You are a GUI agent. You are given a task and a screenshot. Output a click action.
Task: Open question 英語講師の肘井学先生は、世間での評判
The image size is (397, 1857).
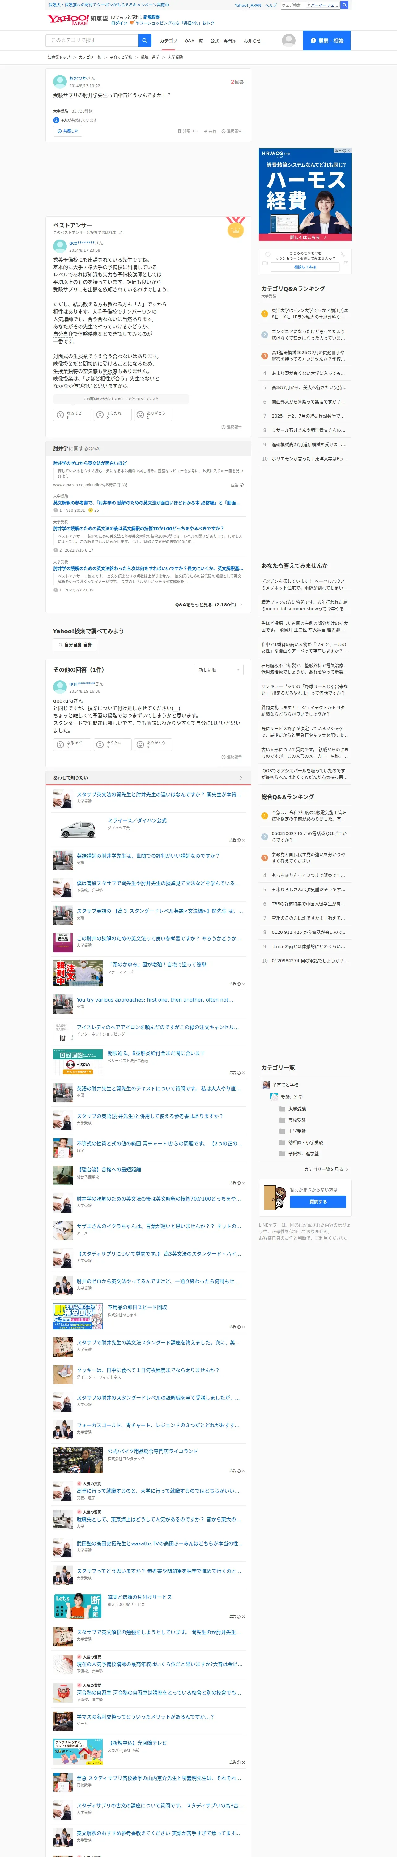point(148,856)
